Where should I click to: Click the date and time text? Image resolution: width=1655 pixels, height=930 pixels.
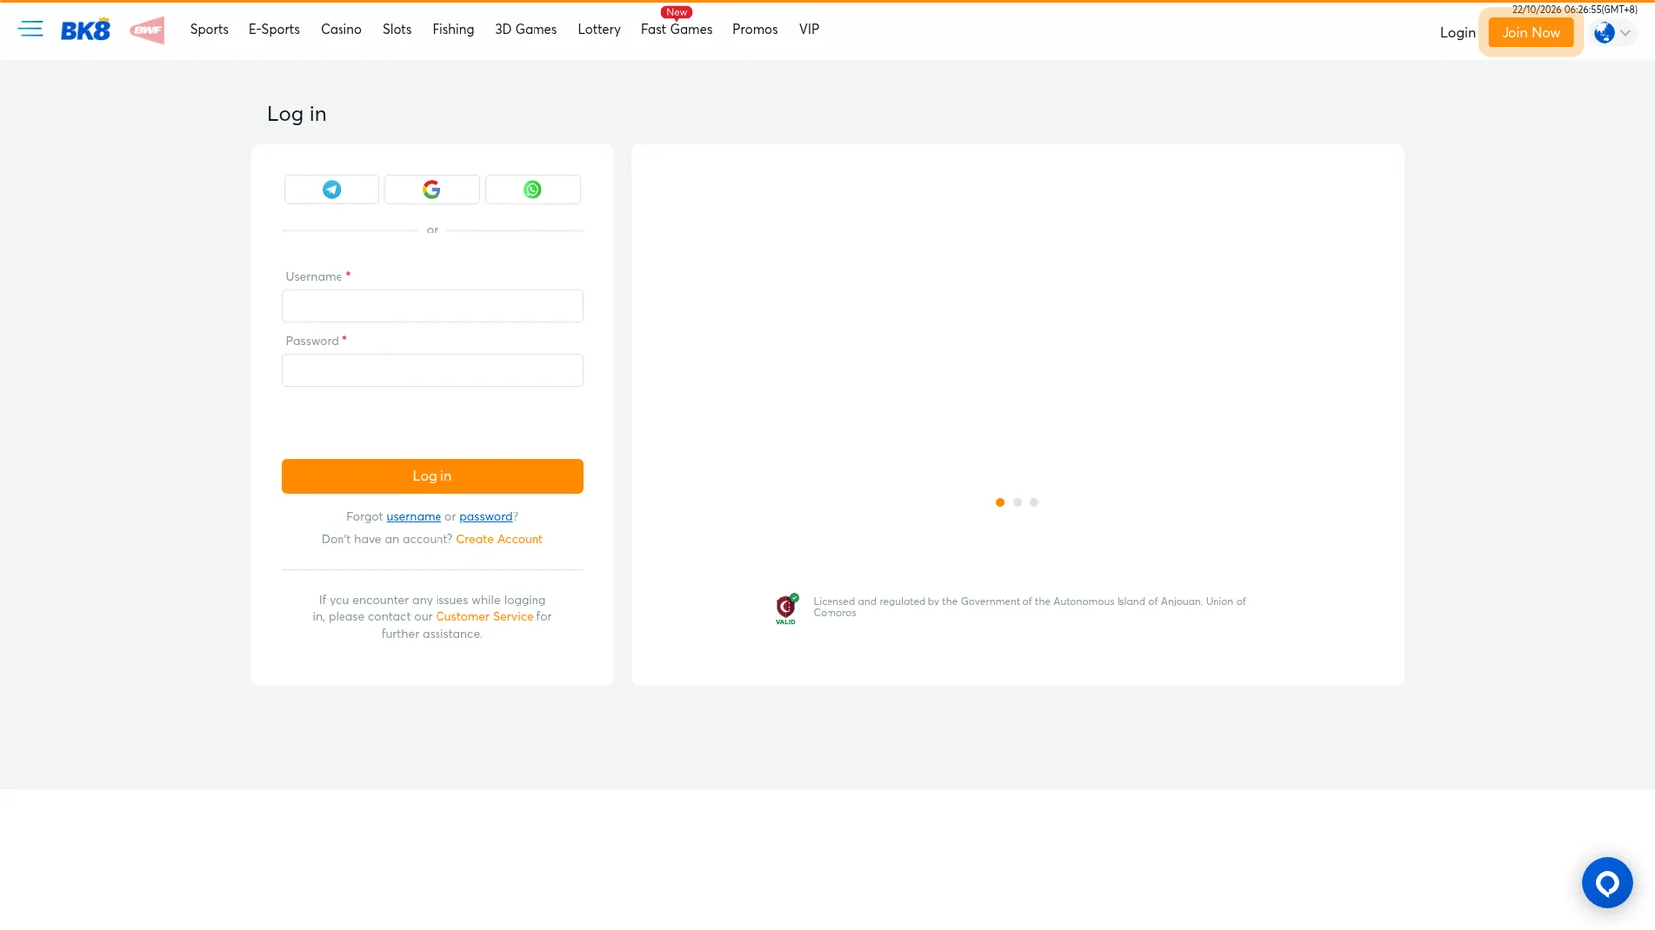click(x=1575, y=9)
